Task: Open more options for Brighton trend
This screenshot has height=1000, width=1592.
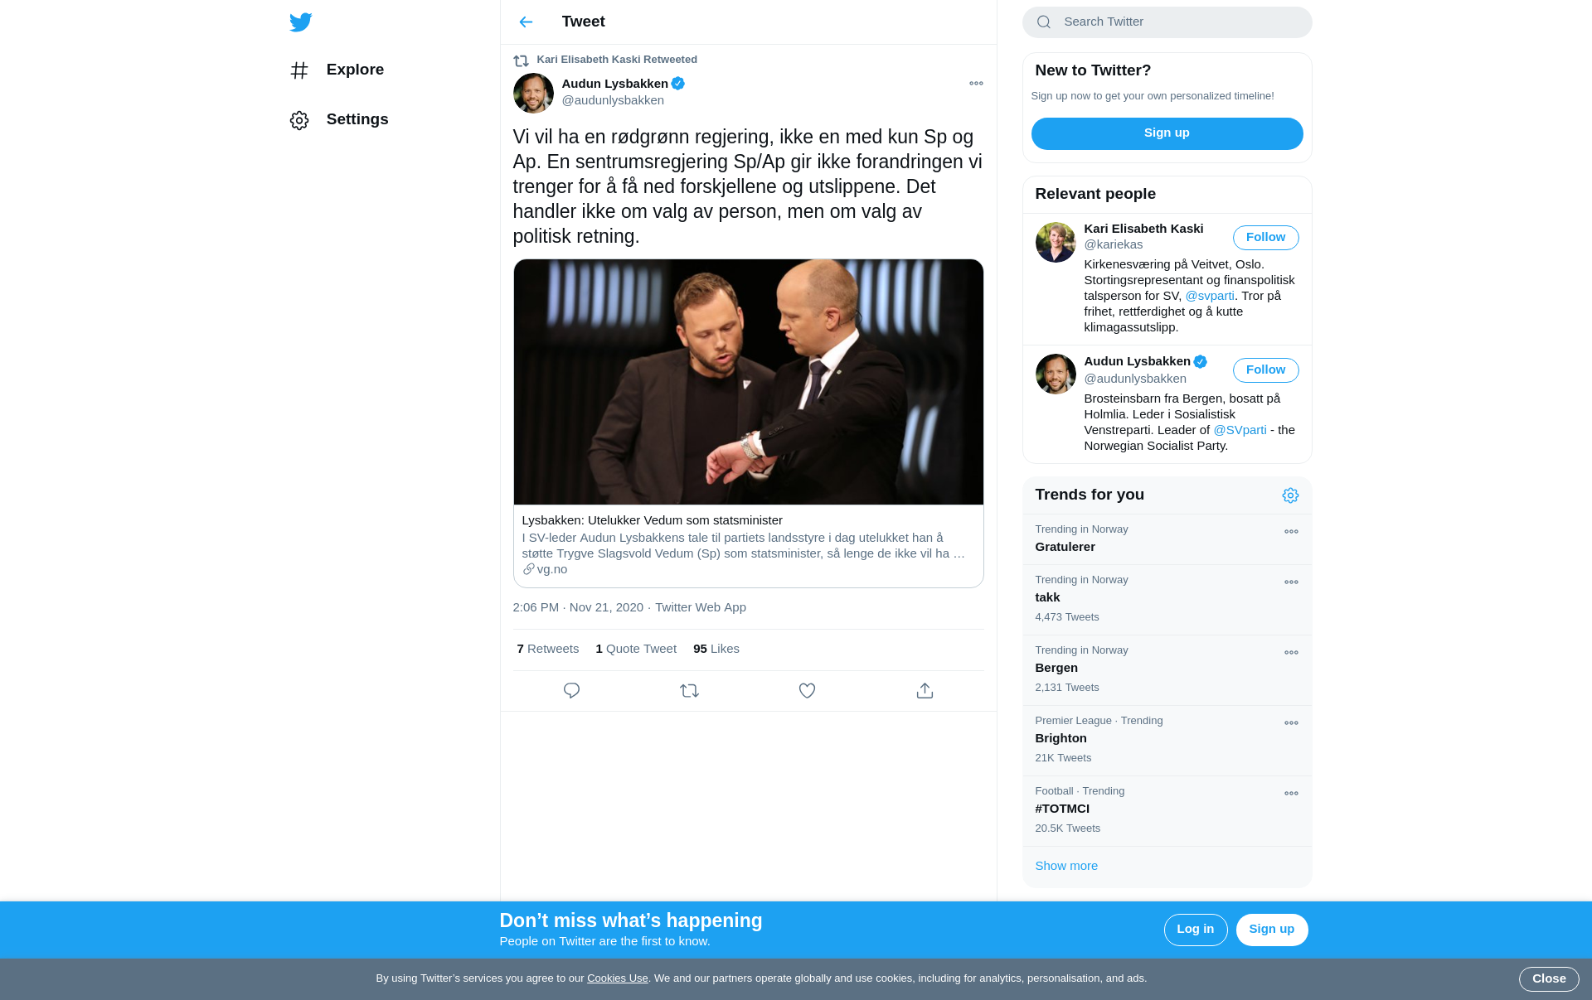Action: [x=1291, y=723]
